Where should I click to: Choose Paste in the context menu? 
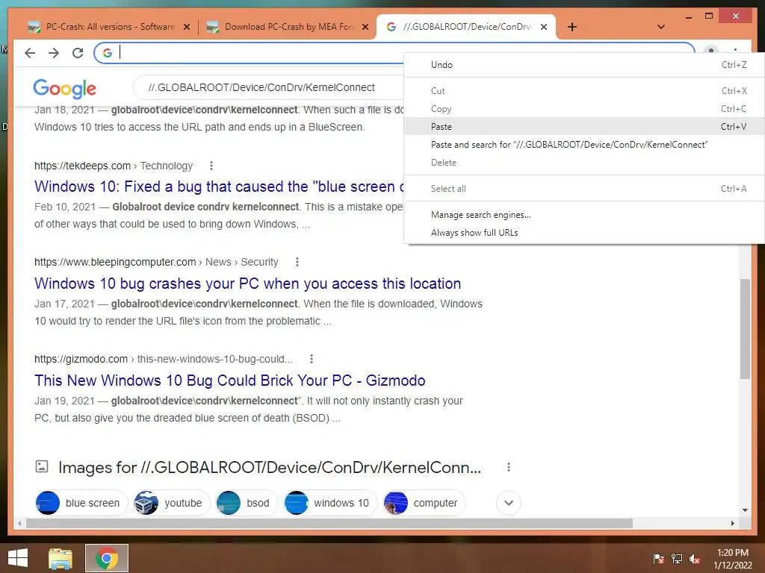(x=584, y=127)
